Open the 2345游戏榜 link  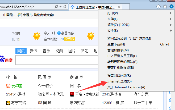(x=111, y=94)
